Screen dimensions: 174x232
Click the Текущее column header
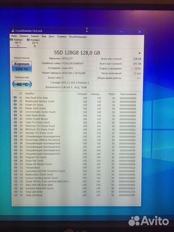82,94
